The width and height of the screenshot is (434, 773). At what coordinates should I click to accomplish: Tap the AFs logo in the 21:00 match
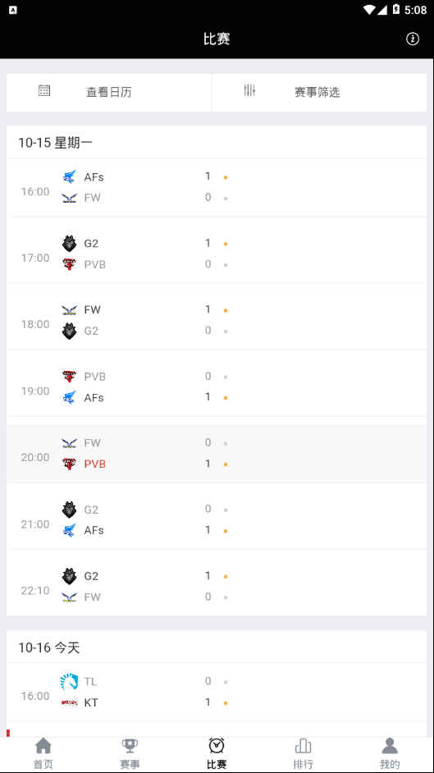click(69, 530)
